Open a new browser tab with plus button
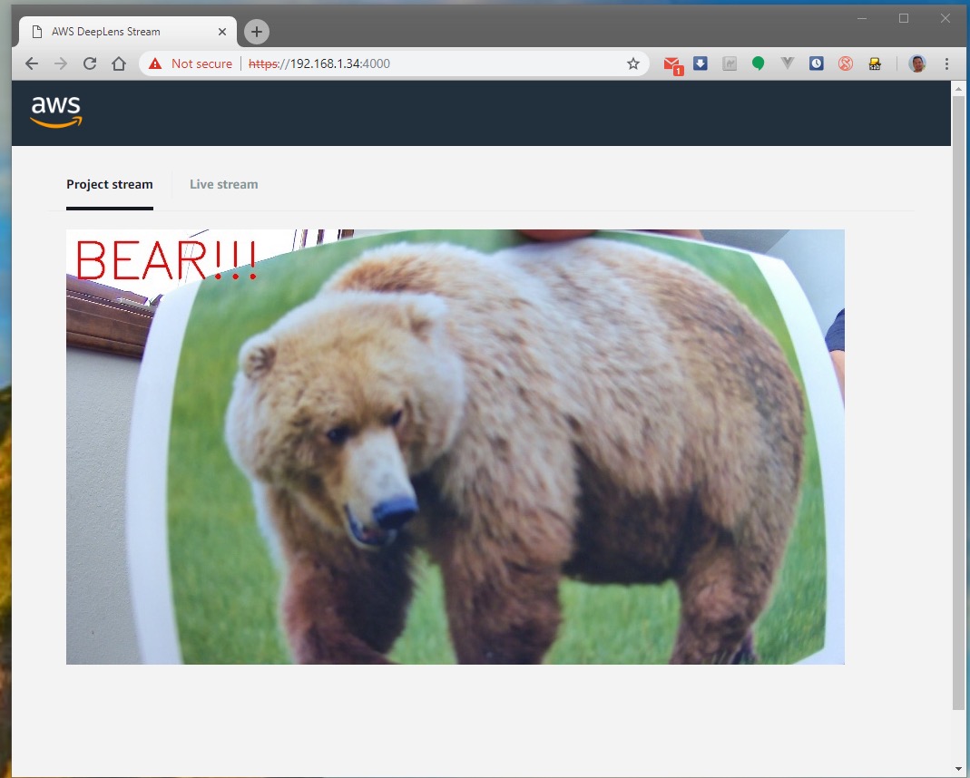 point(256,32)
